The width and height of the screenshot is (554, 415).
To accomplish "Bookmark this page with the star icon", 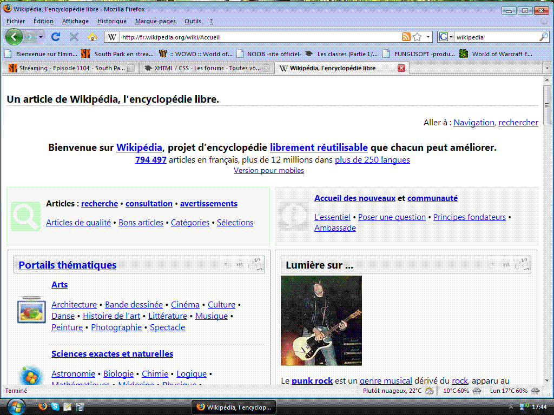I will (417, 37).
